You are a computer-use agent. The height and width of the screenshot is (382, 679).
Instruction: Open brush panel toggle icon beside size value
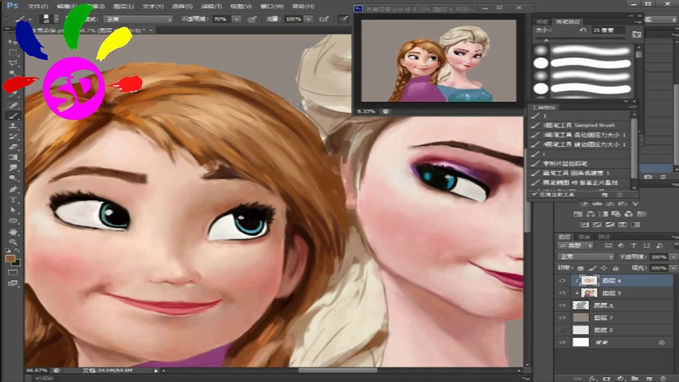637,33
